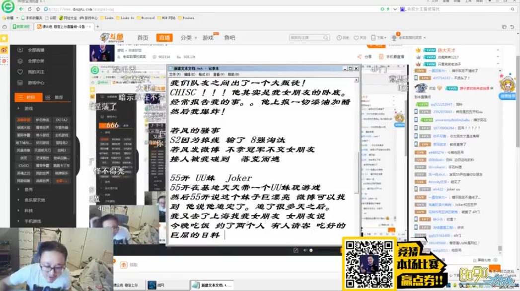Open the browser home page icon

coord(39,9)
